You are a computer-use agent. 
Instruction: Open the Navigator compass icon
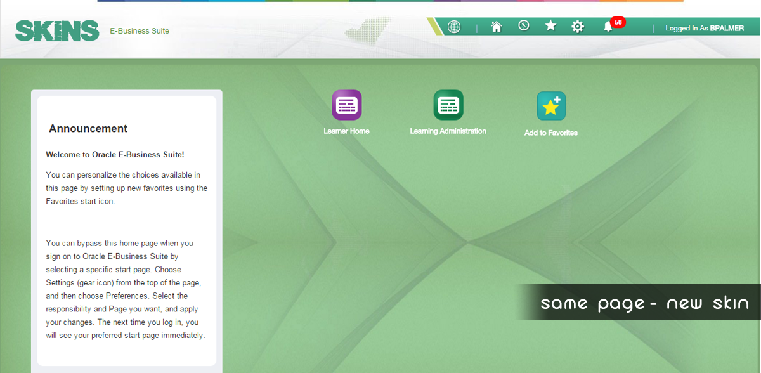click(x=524, y=26)
